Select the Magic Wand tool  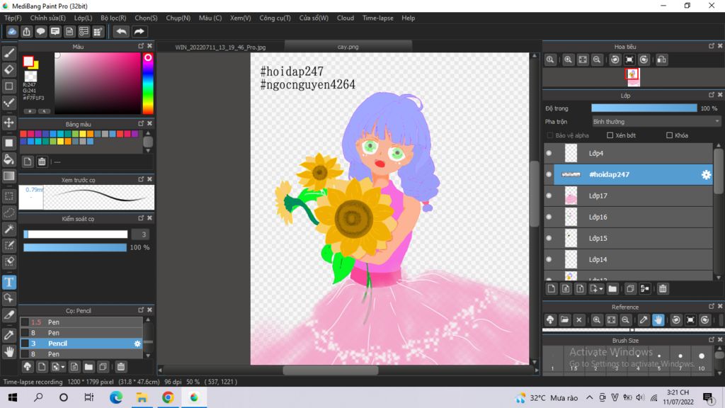click(x=8, y=229)
